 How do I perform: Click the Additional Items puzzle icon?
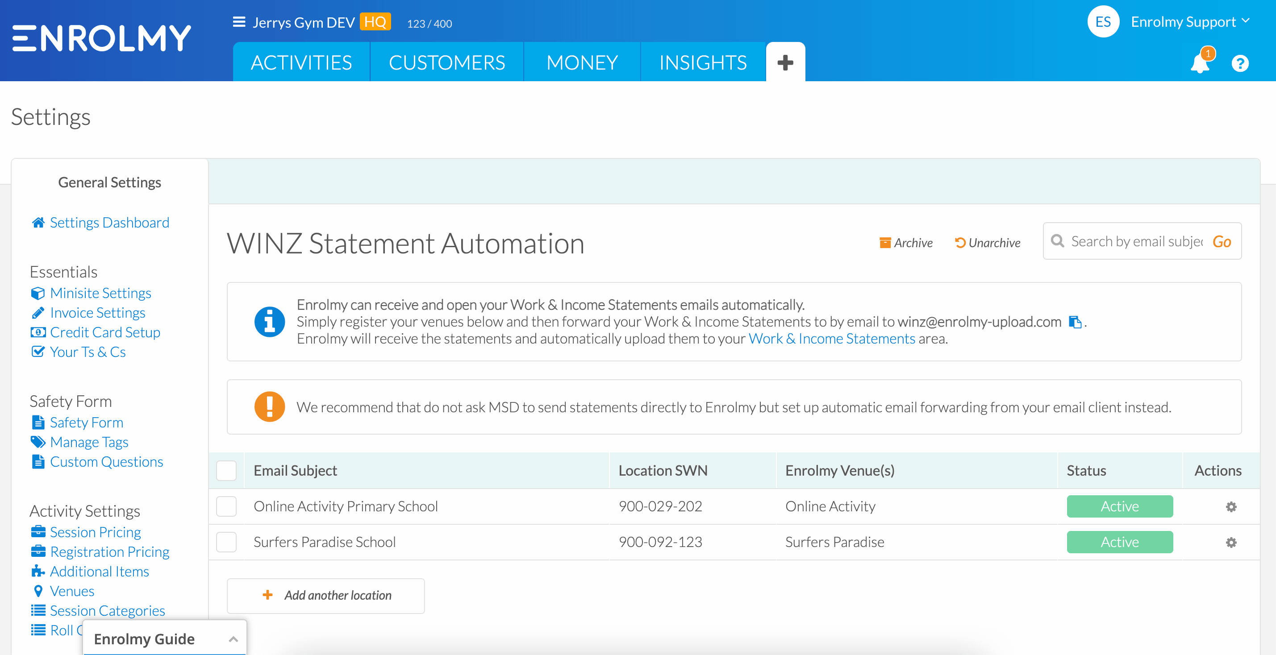[38, 571]
